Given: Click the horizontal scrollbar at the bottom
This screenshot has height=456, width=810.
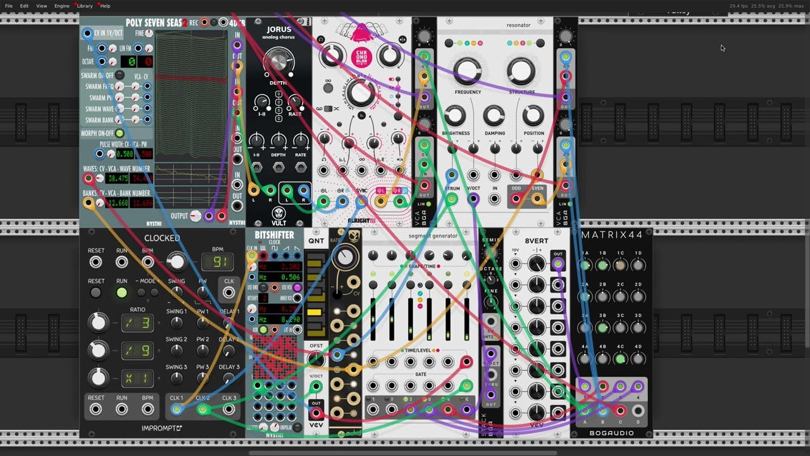Looking at the screenshot, I should tap(403, 453).
